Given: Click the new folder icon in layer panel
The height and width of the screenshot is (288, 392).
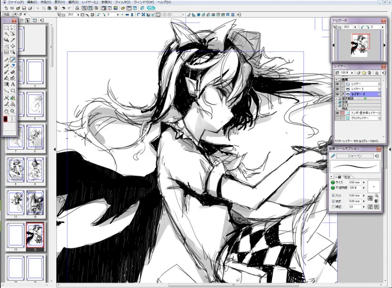Looking at the screenshot, I should pyautogui.click(x=364, y=73).
